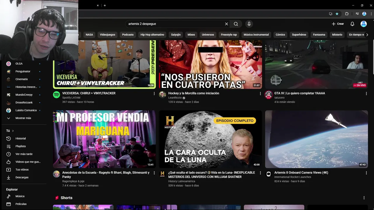Open LeanRiccio channel avatar
This screenshot has width=374, height=210.
coord(162,95)
